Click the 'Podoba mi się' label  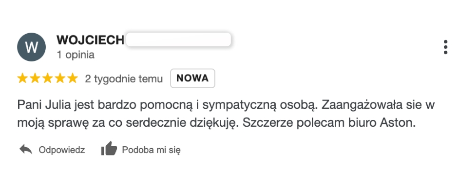tap(152, 150)
